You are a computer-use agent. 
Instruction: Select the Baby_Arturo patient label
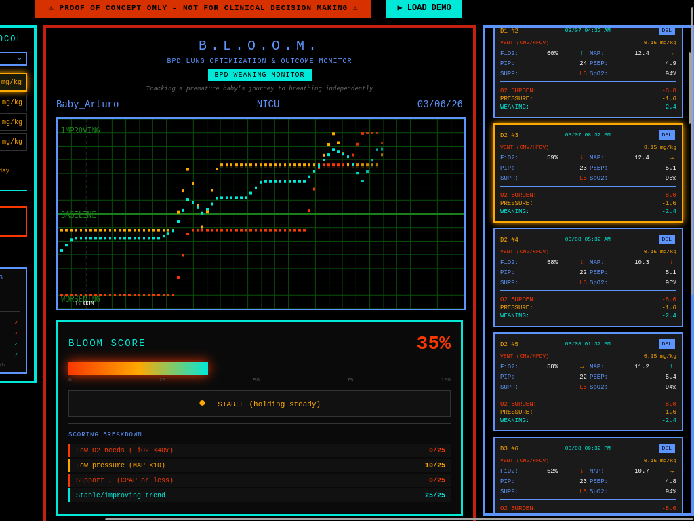point(87,103)
